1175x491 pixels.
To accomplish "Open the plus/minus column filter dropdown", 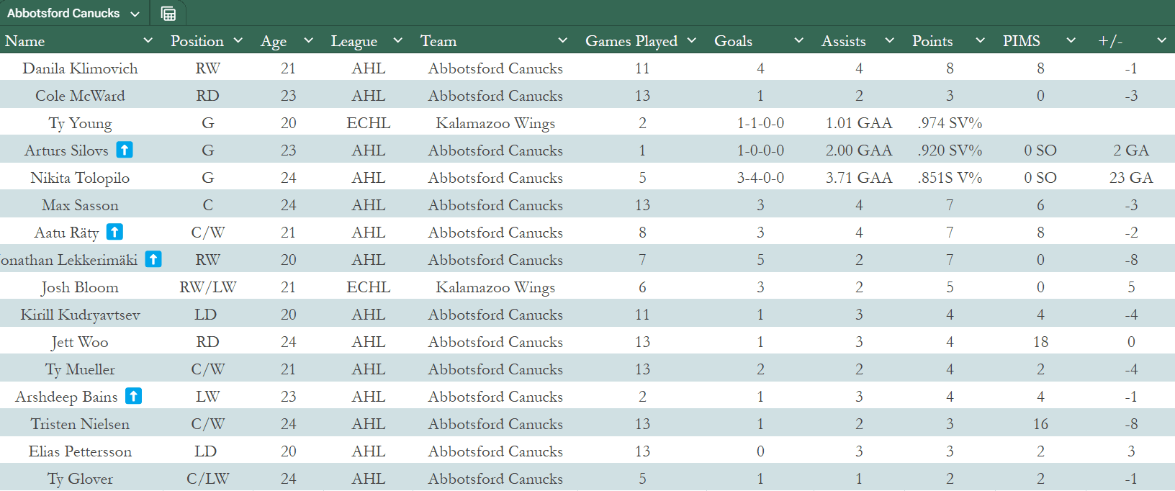I will pyautogui.click(x=1161, y=40).
